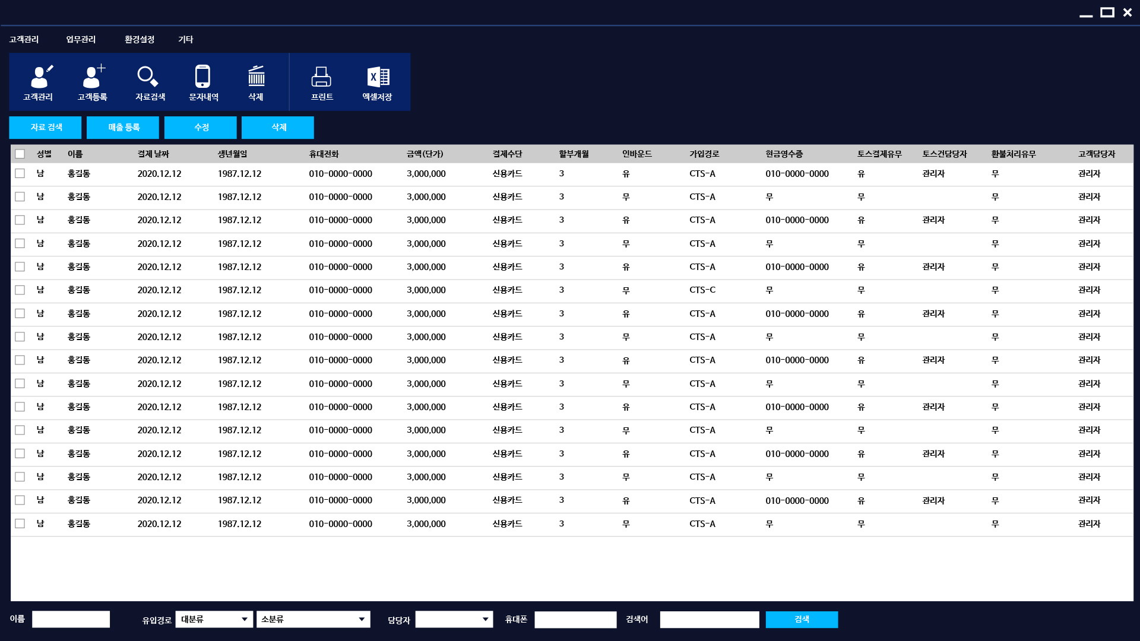Viewport: 1140px width, 641px height.
Task: Open the 업무관리 menu
Action: (81, 39)
